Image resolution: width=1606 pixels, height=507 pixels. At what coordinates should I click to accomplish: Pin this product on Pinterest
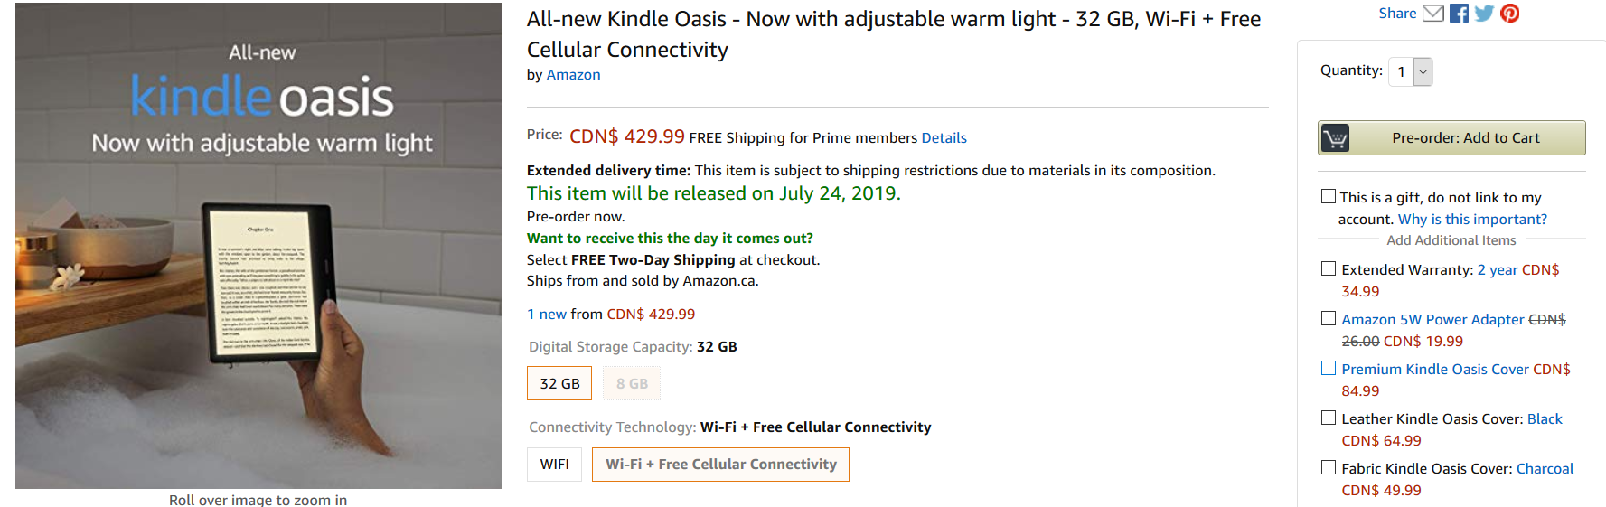click(1509, 14)
